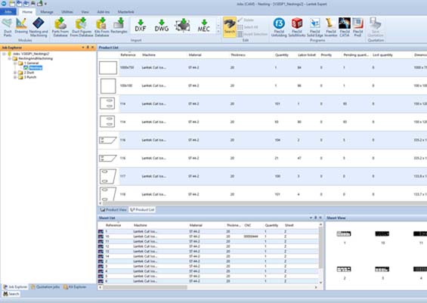Click the Sheet List vertical scrollbar thumb
427x303 pixels.
(x=320, y=248)
